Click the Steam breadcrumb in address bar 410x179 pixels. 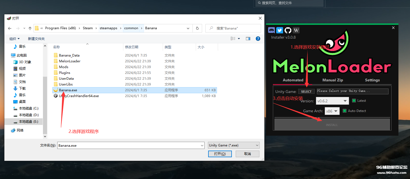[x=88, y=28]
